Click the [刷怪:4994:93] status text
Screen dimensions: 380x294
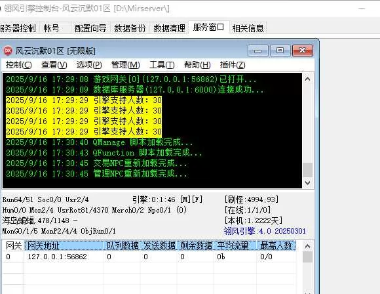pyautogui.click(x=252, y=199)
